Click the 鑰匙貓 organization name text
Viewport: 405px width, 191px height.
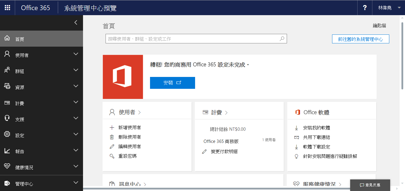(380, 26)
